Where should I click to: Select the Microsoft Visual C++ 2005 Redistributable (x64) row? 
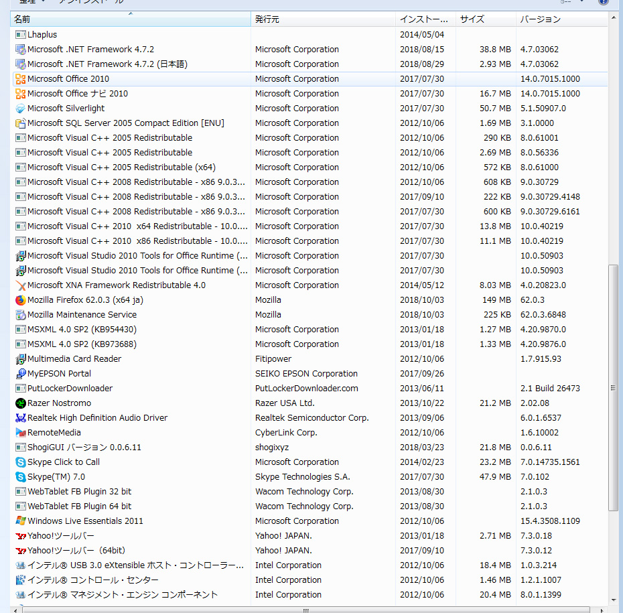click(309, 167)
